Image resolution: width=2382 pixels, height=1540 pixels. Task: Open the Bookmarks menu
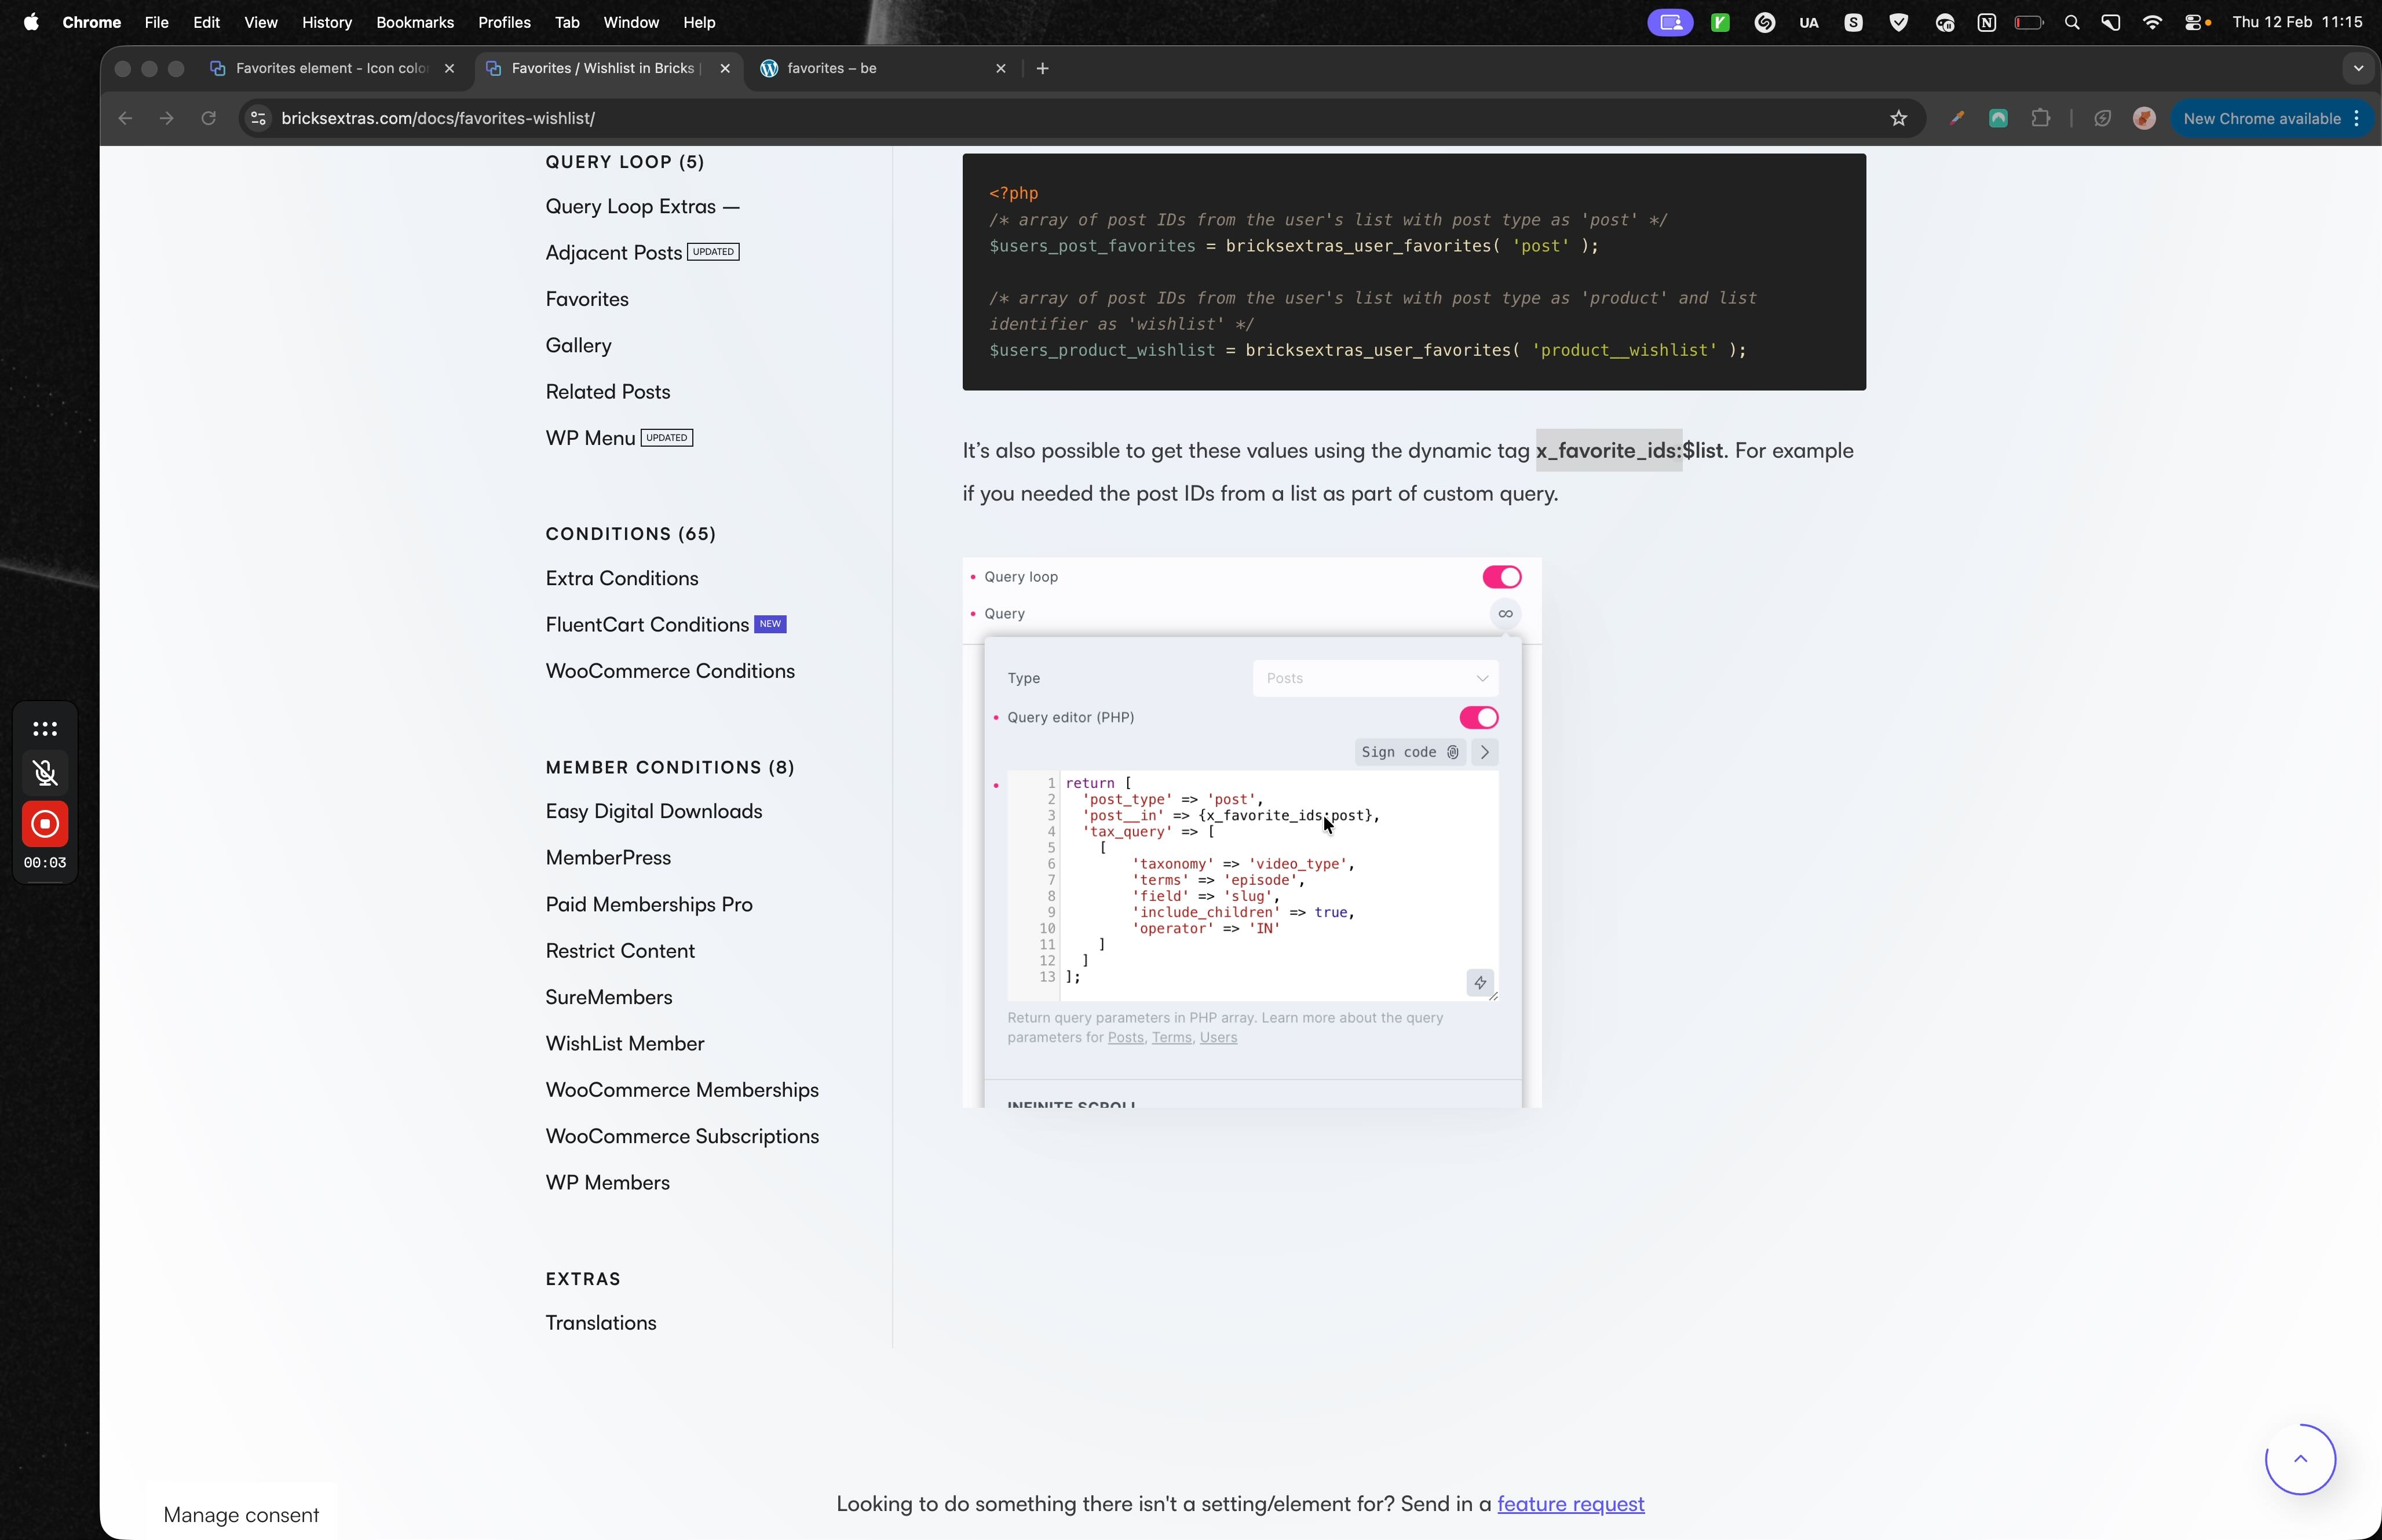tap(415, 22)
